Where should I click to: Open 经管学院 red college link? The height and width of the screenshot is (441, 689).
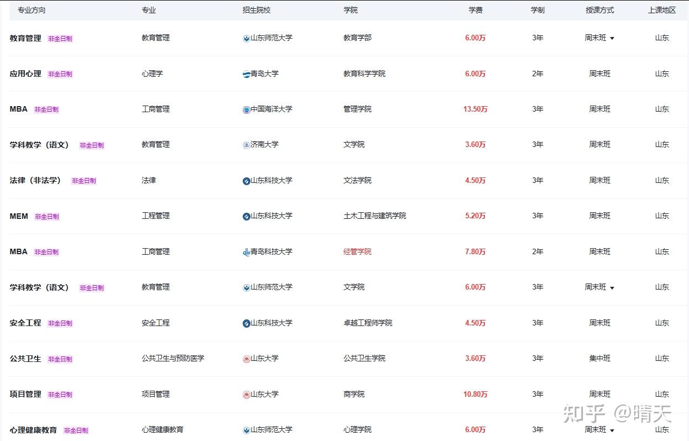point(357,251)
